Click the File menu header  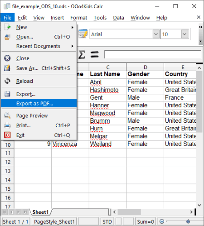click(x=7, y=18)
